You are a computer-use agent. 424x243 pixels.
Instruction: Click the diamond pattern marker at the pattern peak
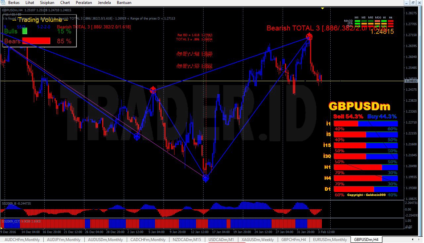pos(308,36)
